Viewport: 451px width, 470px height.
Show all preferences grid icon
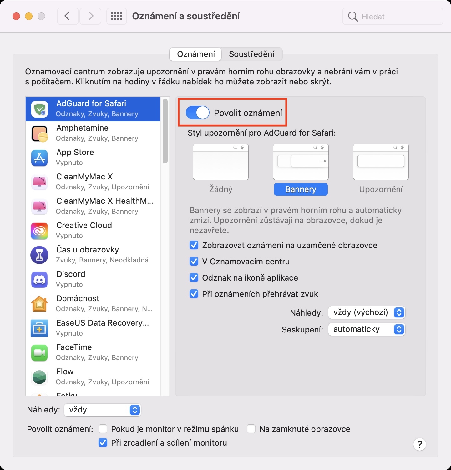(117, 16)
